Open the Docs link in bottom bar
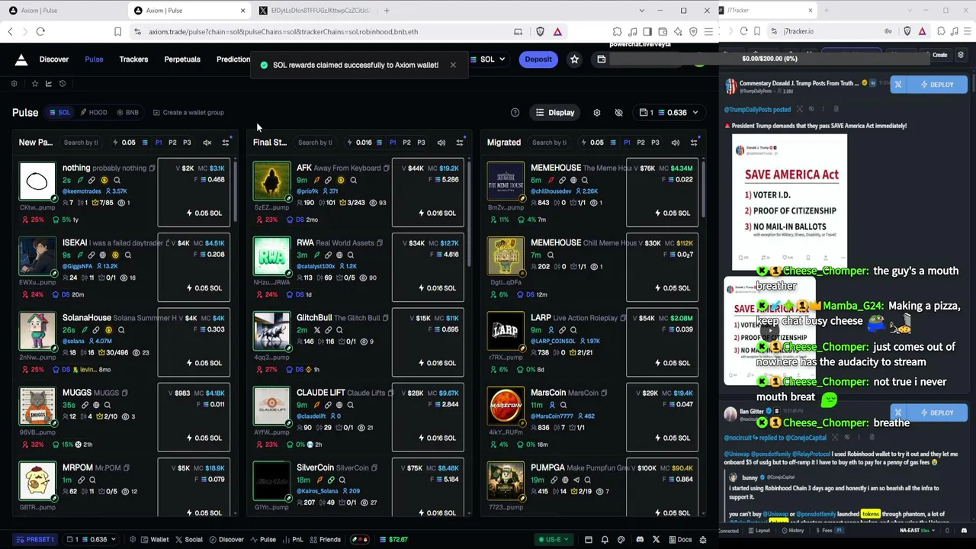Viewport: 976px width, 549px height. click(679, 540)
